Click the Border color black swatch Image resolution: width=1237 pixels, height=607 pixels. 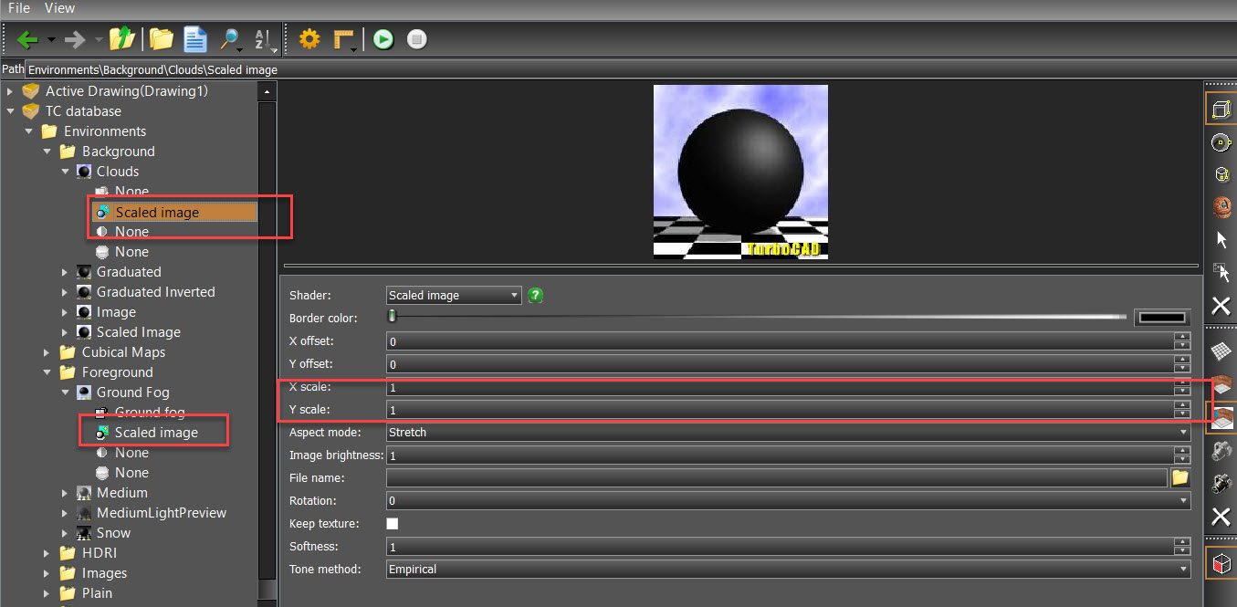[1161, 318]
